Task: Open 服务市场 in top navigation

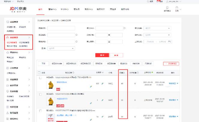Action: pos(125,9)
